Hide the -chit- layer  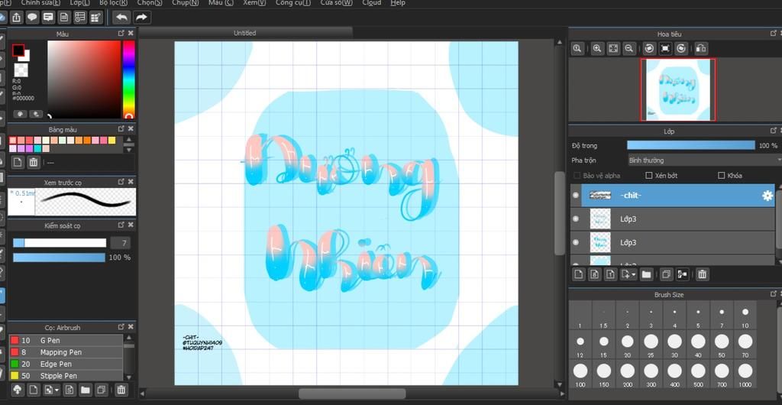point(576,196)
